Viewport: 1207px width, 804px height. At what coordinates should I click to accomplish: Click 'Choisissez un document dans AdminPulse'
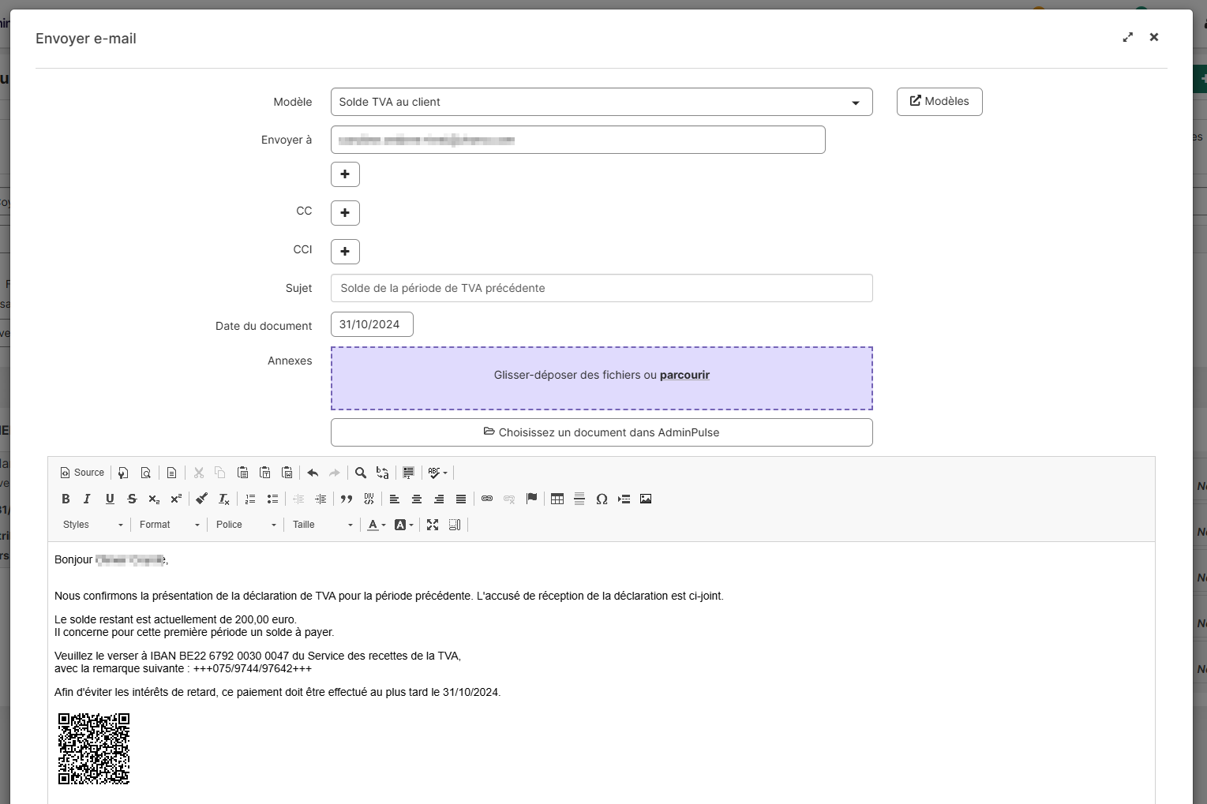[x=601, y=432]
